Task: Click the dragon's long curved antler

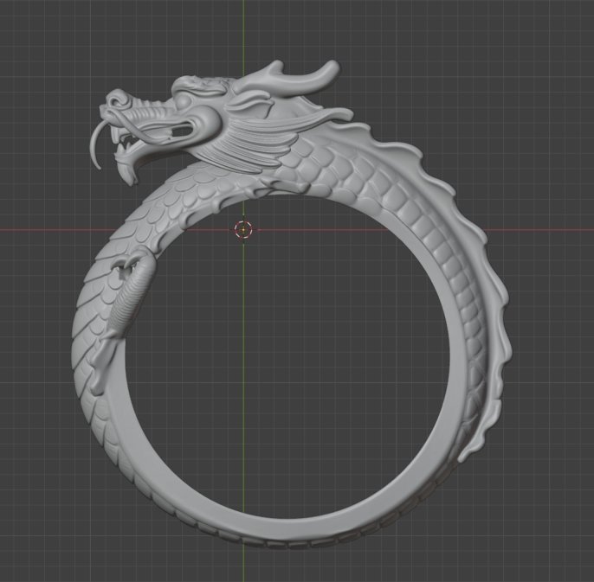Action: point(294,78)
